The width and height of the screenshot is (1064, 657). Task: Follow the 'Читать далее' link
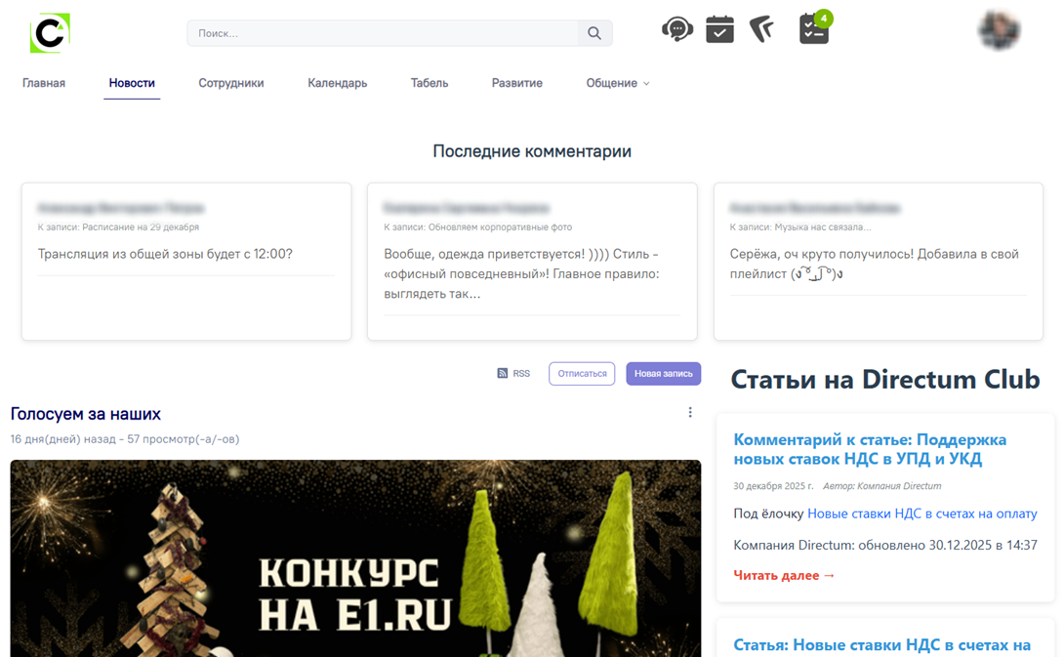coord(784,575)
